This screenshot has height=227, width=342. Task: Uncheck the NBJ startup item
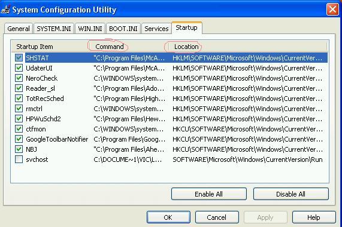pyautogui.click(x=19, y=149)
